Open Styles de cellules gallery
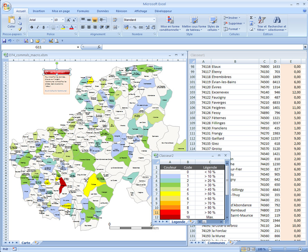 (x=213, y=23)
